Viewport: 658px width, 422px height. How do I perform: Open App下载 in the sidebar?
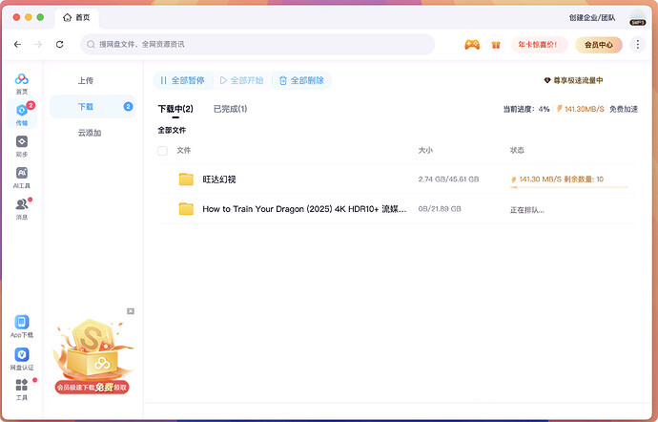21,327
